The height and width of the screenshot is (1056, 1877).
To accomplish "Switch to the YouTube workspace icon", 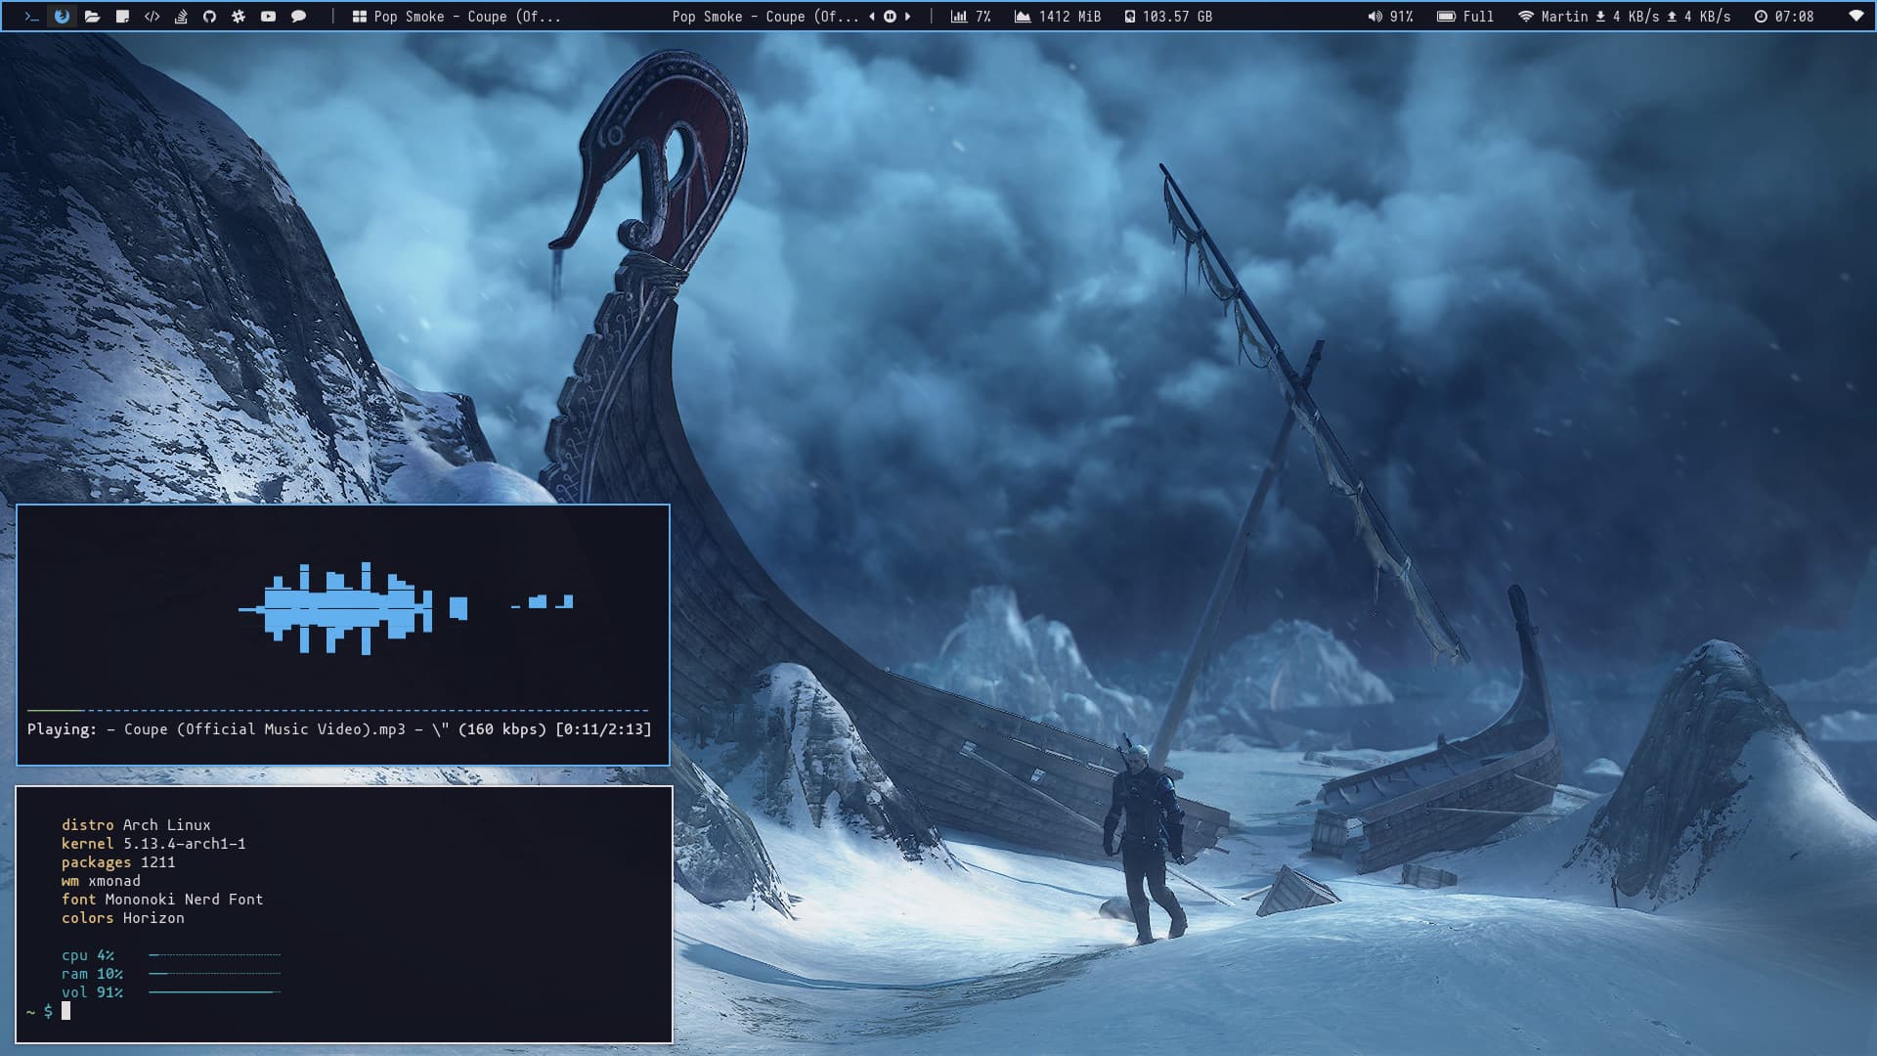I will [268, 17].
